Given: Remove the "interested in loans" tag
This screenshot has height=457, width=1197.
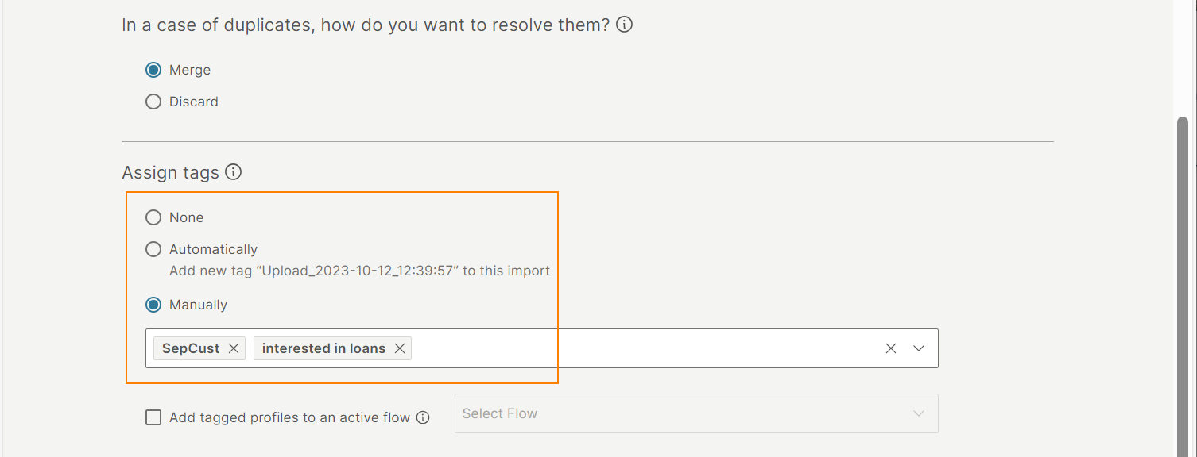Looking at the screenshot, I should pyautogui.click(x=400, y=348).
